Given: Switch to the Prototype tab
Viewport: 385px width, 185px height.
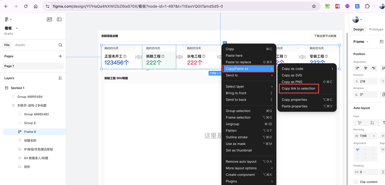Looking at the screenshot, I should click(376, 29).
